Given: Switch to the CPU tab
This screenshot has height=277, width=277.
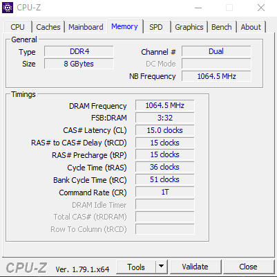Looking at the screenshot, I should point(17,27).
